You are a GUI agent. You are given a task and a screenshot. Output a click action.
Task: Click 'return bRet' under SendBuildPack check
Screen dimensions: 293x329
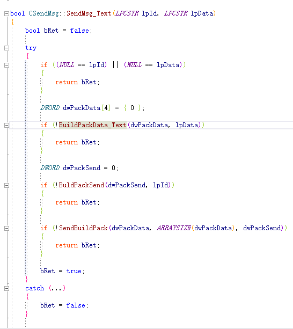(x=77, y=245)
